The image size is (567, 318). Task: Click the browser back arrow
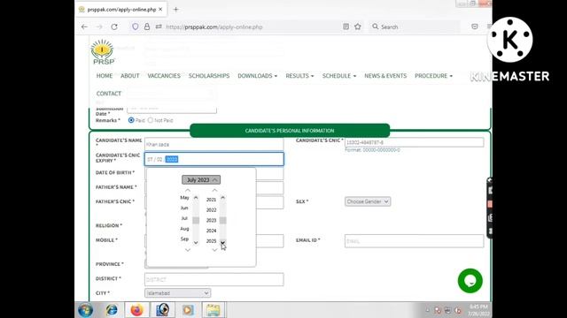[x=85, y=26]
